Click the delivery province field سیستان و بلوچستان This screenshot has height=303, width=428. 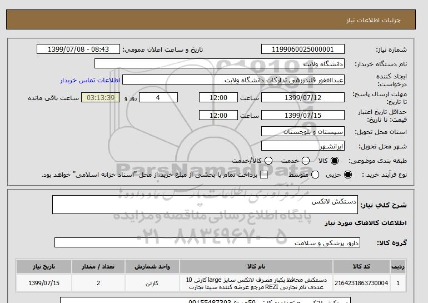click(303, 131)
